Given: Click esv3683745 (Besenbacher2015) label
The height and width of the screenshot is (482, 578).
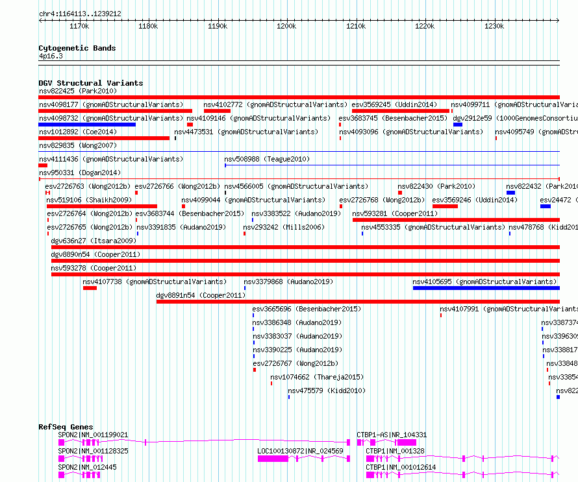Looking at the screenshot, I should point(393,118).
